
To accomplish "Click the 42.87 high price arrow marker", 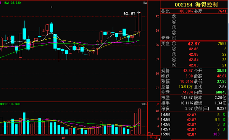I will (x=132, y=13).
